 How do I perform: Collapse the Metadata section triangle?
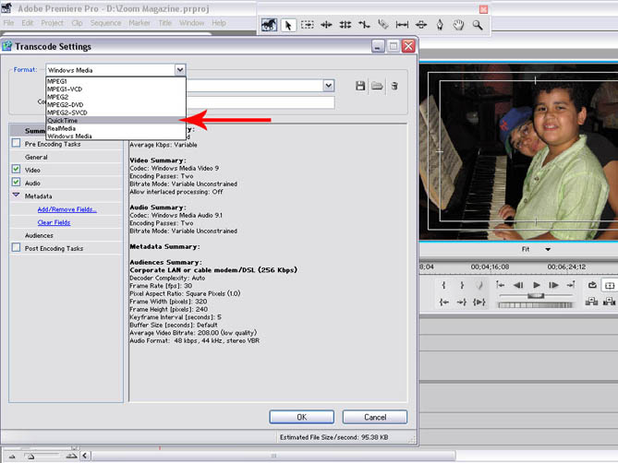(16, 196)
